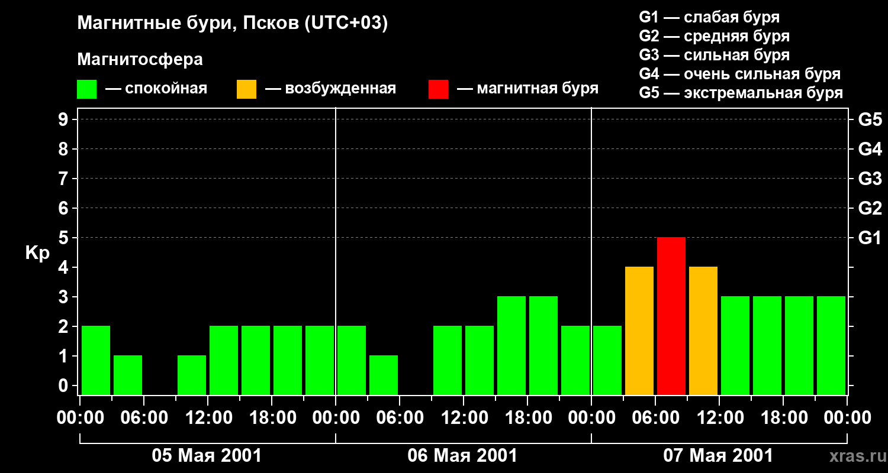Select the chart title 'Магнитные бури, Псков (UTC+03)'

pos(232,24)
